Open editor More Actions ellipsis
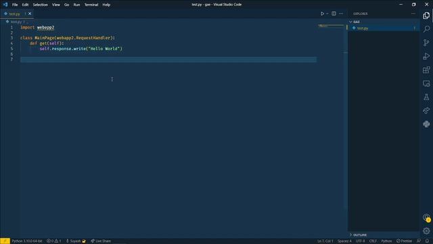Viewport: 433px width, 244px height. 341,14
